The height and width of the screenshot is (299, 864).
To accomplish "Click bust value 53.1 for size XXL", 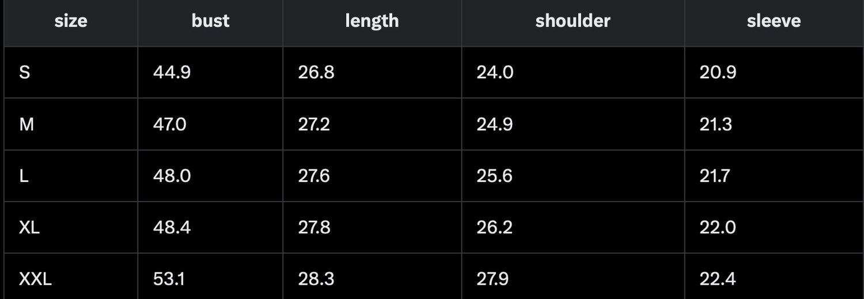I will pos(169,279).
